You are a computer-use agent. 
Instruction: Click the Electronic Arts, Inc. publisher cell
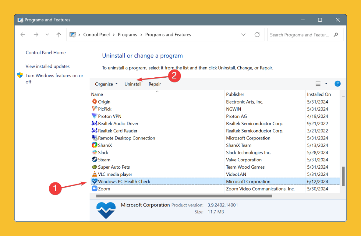click(245, 102)
